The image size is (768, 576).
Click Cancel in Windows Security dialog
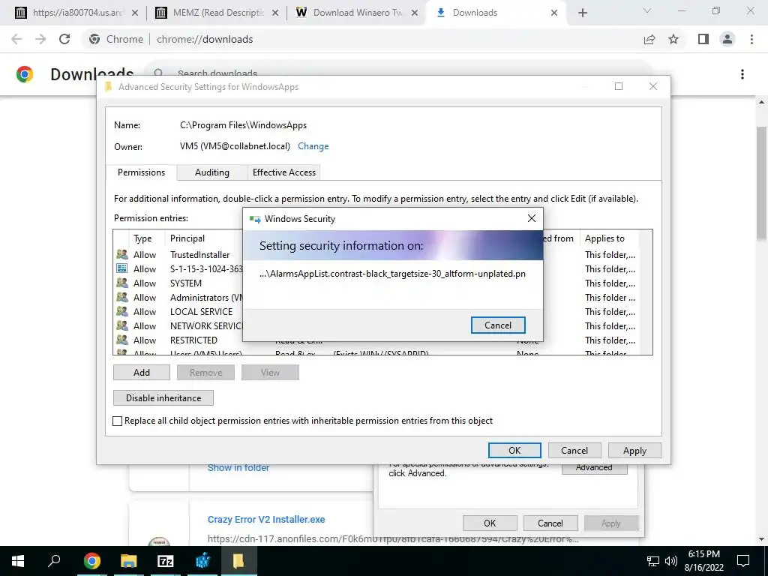[x=498, y=325]
